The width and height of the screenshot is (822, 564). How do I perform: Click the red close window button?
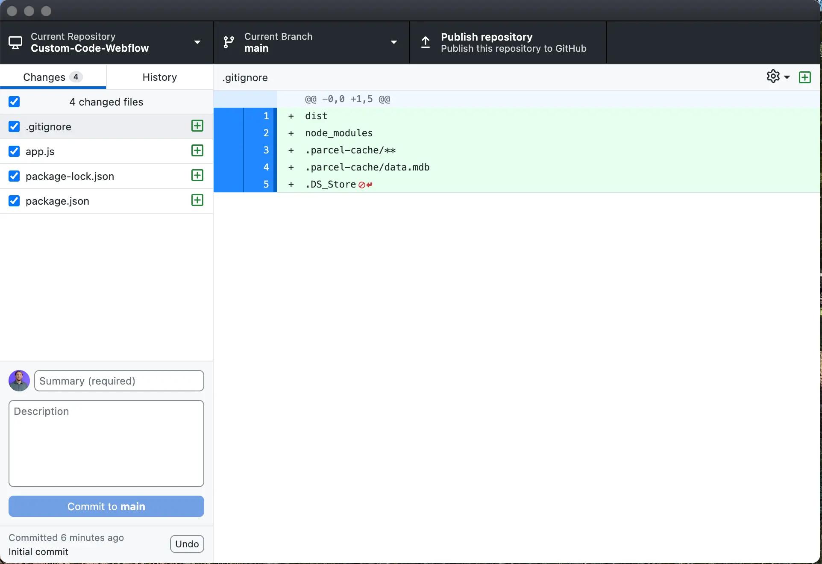[12, 11]
